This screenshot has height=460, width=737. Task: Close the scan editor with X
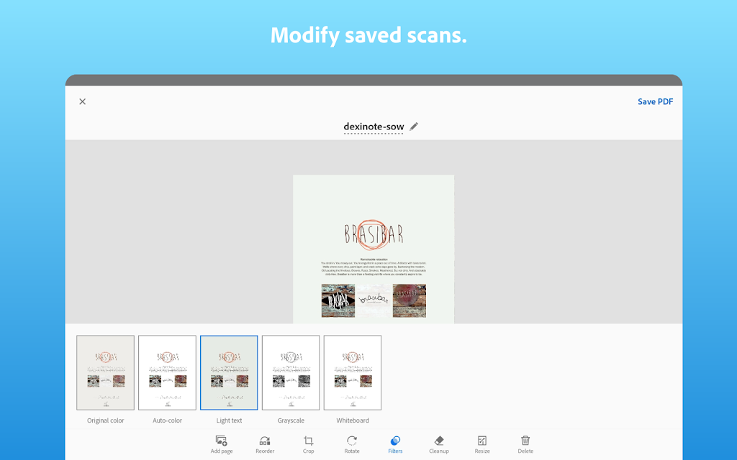pos(82,101)
